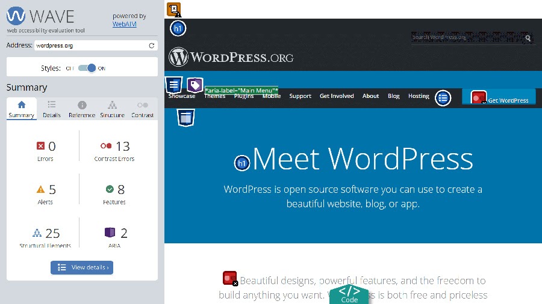542x304 pixels.
Task: Click the purple ARIA icon showing 2
Action: 110,233
